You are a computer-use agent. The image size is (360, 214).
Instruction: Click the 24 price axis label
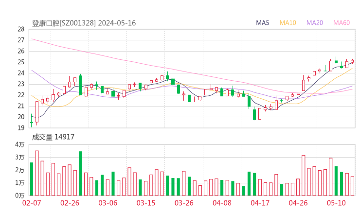21,73
